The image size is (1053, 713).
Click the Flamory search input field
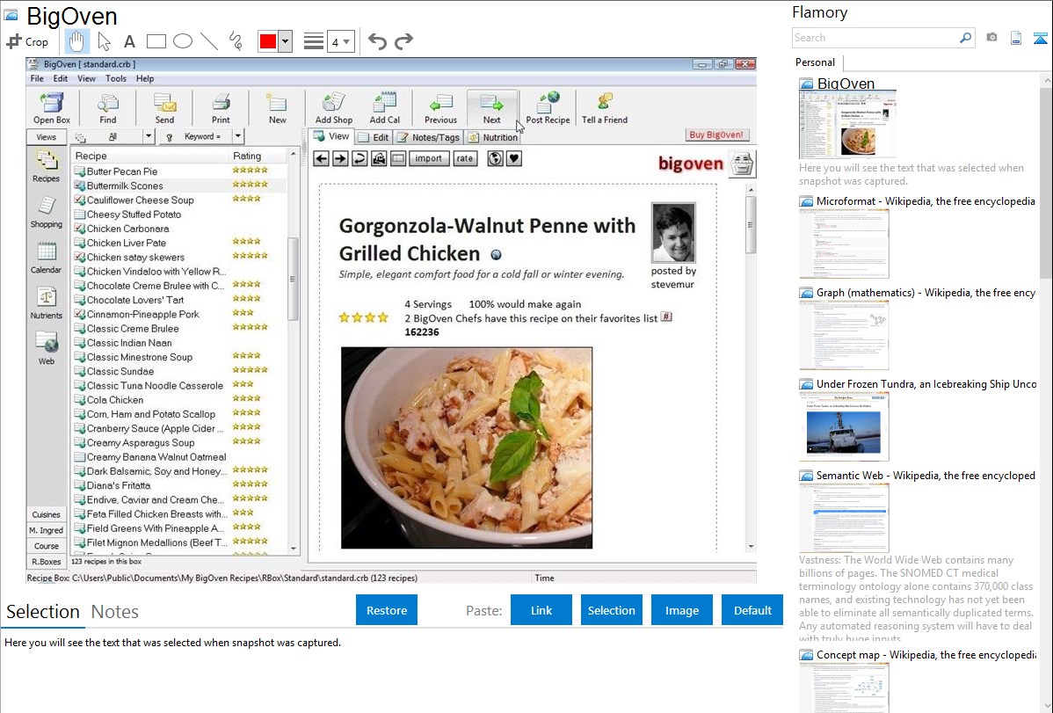click(875, 38)
